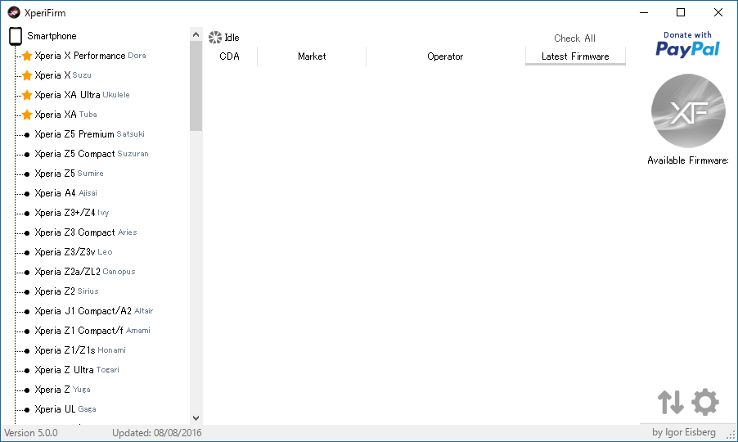Viewport: 738px width, 442px height.
Task: Click the Version 5.0.0 status text
Action: click(31, 433)
